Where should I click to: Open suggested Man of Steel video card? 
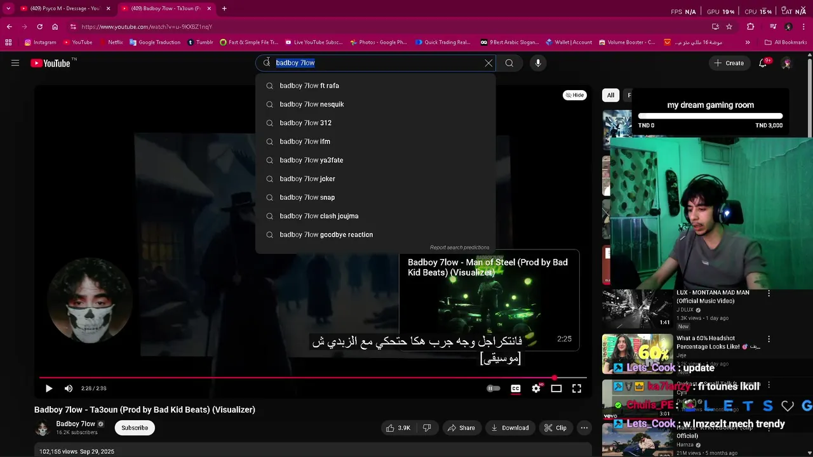tap(489, 301)
